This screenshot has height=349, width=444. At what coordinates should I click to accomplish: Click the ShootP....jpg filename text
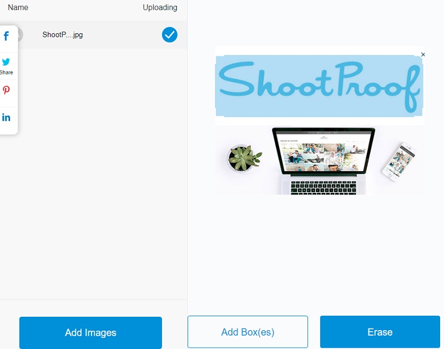point(62,34)
